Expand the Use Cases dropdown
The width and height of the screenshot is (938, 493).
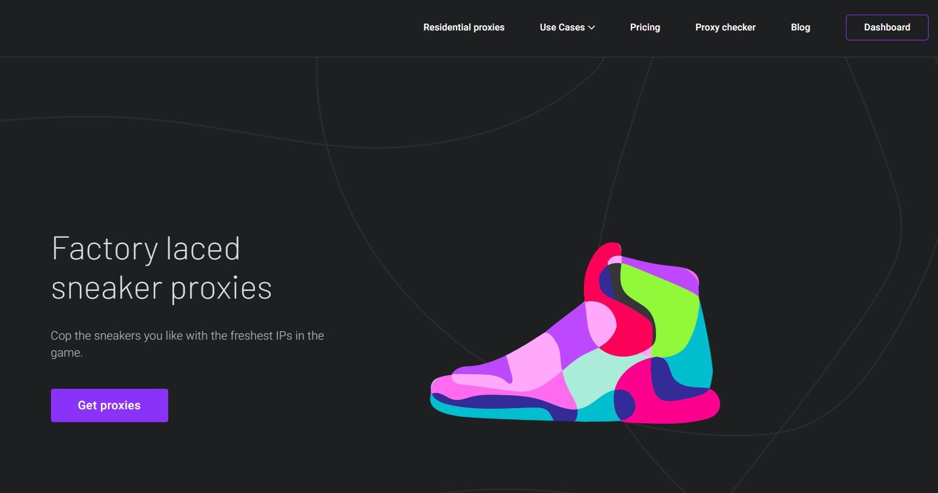coord(567,28)
